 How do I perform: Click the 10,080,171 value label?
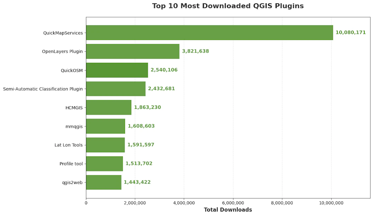pyautogui.click(x=351, y=32)
